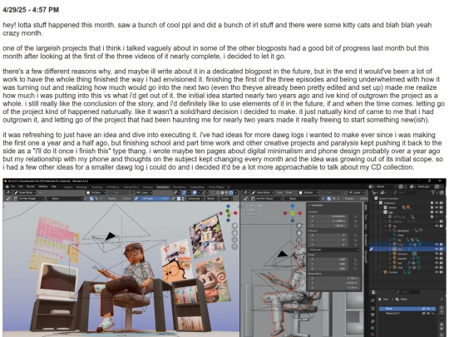Expand the Camera row in Outliner

coord(381,272)
